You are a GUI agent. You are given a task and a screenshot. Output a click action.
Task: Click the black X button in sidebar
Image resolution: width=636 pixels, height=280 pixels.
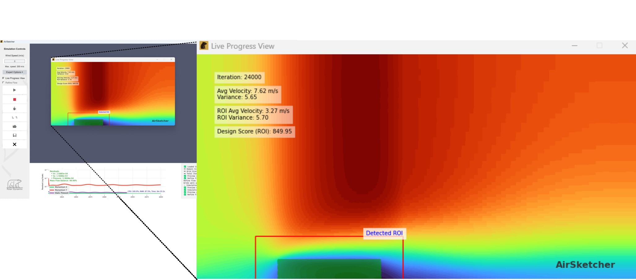coord(15,144)
